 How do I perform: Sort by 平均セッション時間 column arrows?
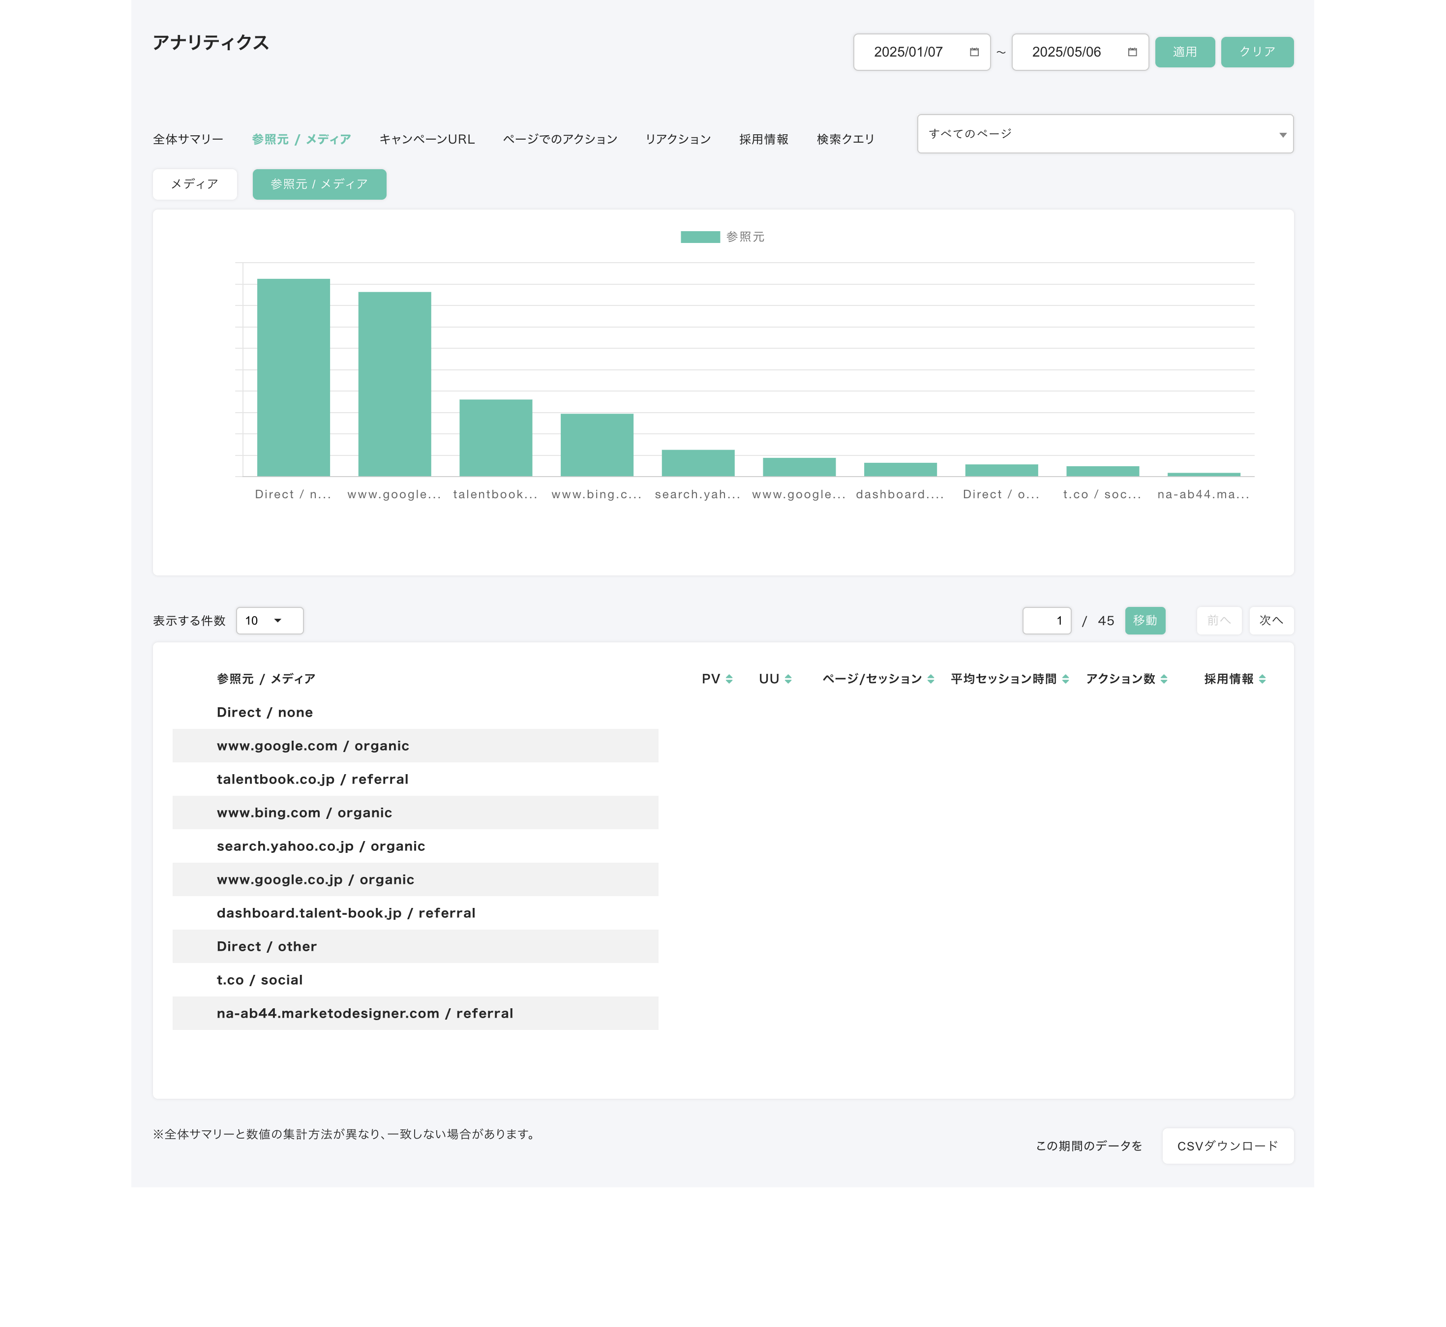1065,679
